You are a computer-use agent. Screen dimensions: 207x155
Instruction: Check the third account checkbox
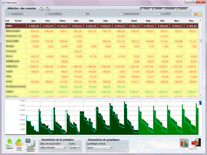pyautogui.click(x=84, y=14)
